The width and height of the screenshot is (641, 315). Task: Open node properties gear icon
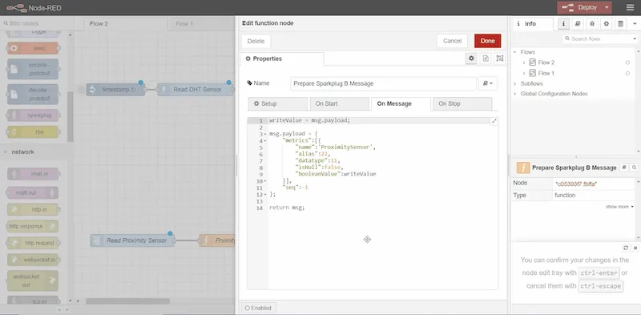click(471, 59)
